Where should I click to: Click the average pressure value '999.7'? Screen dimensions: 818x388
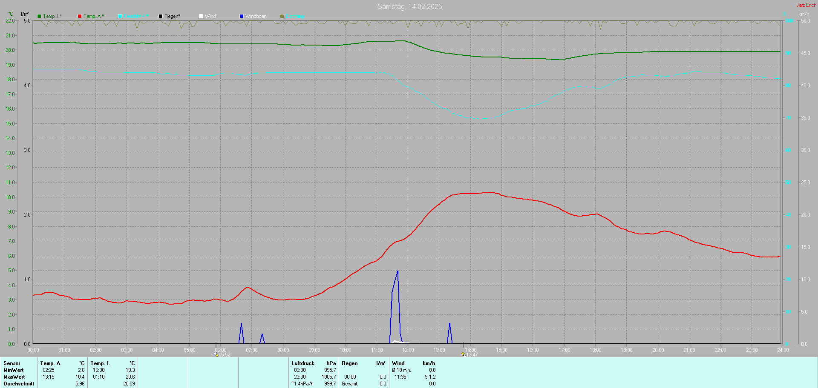click(x=330, y=384)
